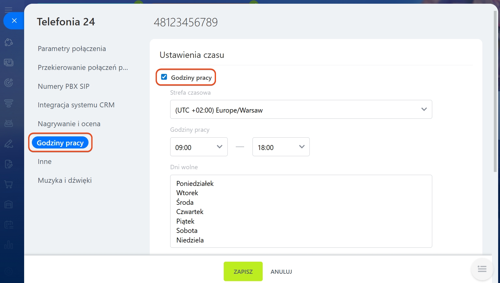Open the 18:00 end time dropdown
The height and width of the screenshot is (283, 500).
point(281,147)
